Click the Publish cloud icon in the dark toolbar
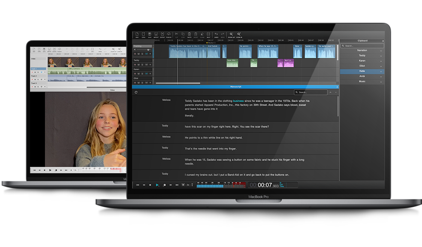Image resolution: width=422 pixels, height=247 pixels. point(169,35)
